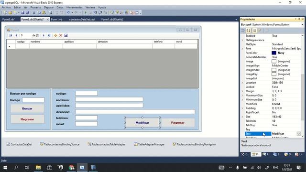306x172 pixels.
Task: Click the Undo arrow in the toolbar
Action: (68, 13)
